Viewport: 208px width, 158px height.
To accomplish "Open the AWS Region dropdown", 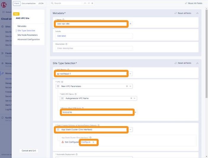I will tap(130, 74).
